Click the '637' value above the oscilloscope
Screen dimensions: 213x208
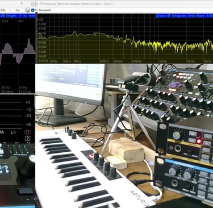[21, 21]
